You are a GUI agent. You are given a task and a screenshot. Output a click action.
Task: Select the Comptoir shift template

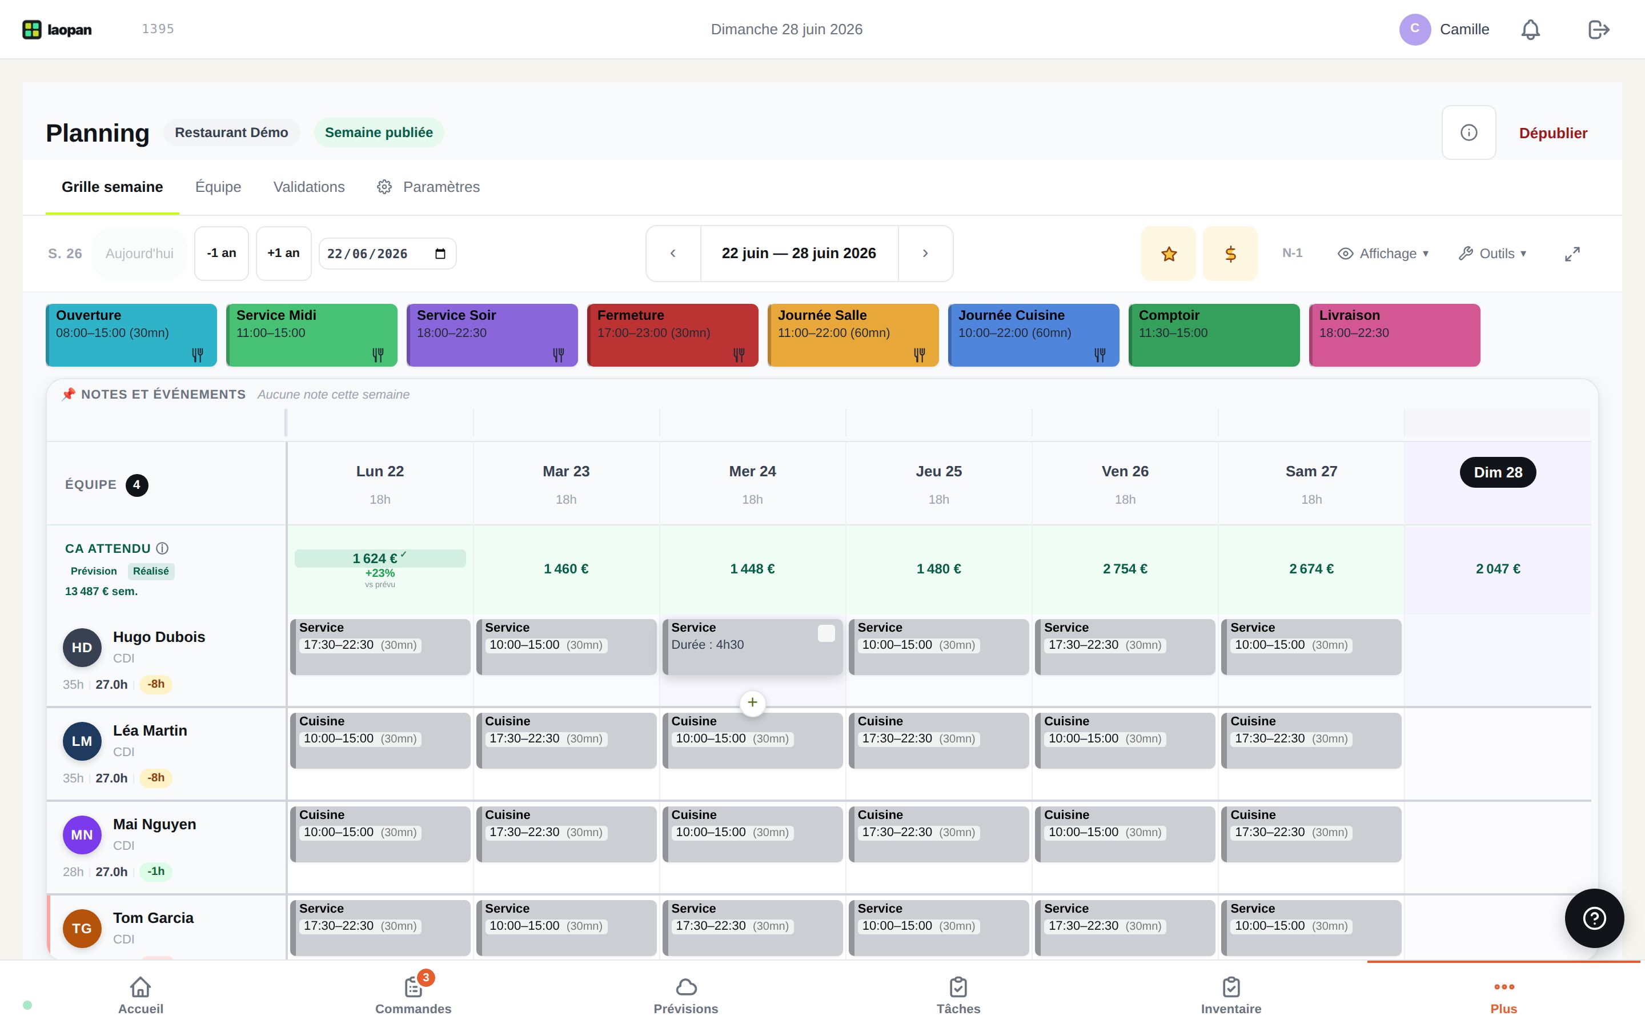[x=1214, y=335]
